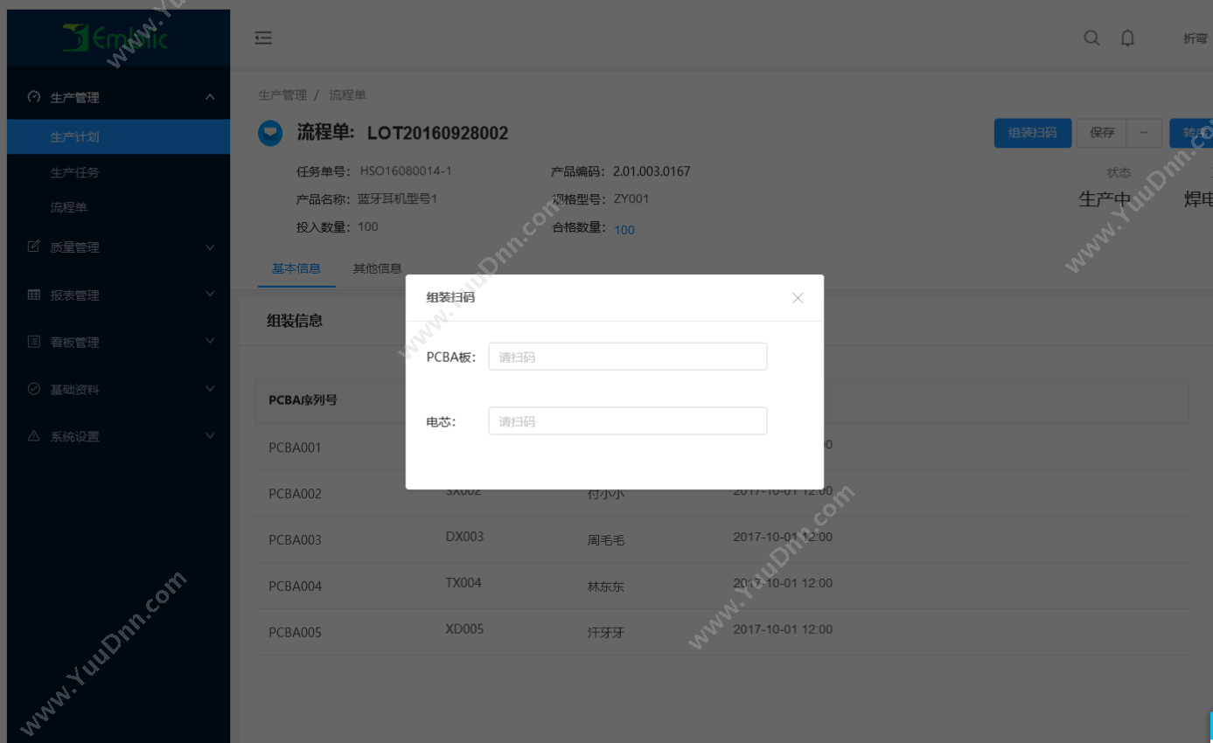Click the blue 流程单 badge icon

click(x=270, y=133)
